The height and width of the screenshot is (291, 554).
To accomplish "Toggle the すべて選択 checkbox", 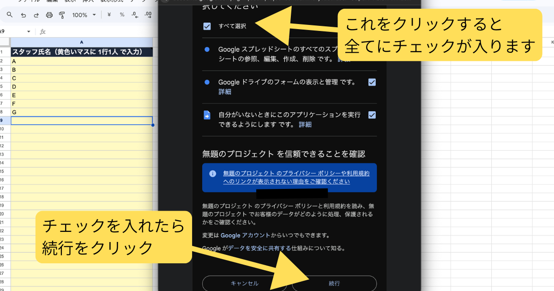I will point(207,26).
